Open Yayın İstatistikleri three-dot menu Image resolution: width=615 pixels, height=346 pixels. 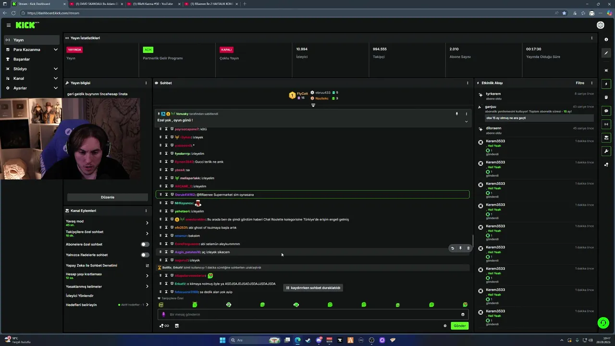pos(591,38)
